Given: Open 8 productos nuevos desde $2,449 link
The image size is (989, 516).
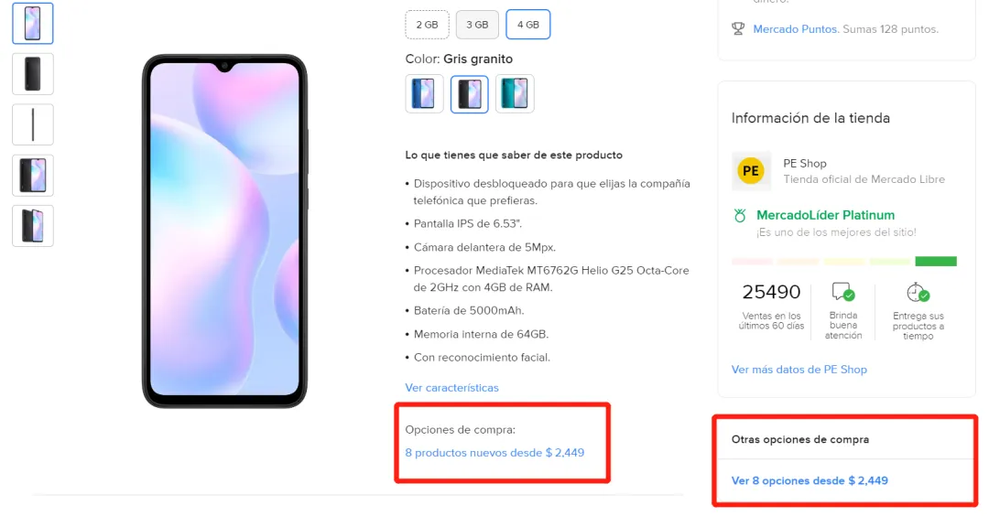Looking at the screenshot, I should tap(494, 453).
